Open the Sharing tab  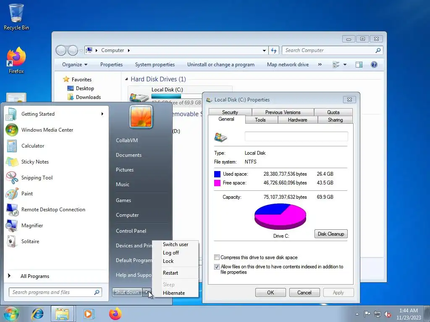335,120
